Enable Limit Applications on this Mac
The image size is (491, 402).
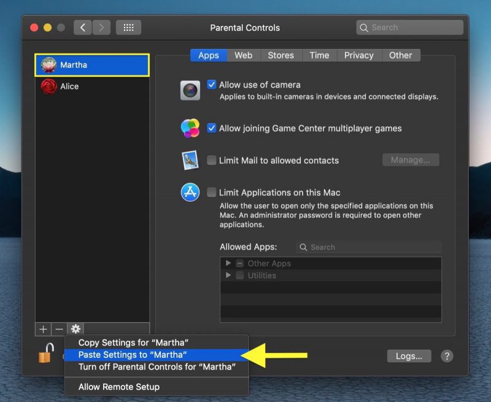[x=212, y=192]
